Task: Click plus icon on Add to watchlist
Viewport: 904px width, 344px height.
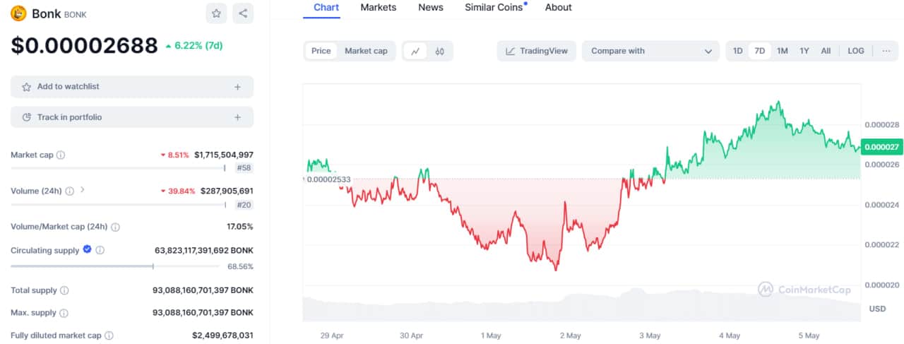Action: 238,87
